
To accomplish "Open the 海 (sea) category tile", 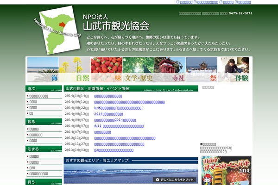I will point(43,69).
